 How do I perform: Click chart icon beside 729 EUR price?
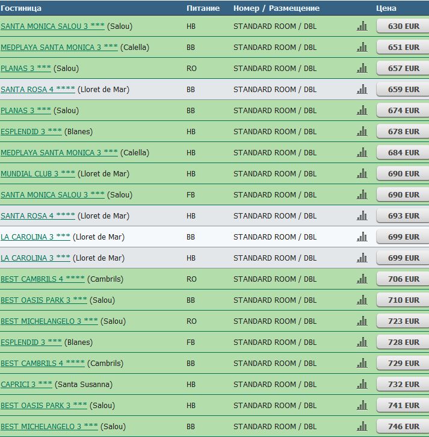point(362,363)
